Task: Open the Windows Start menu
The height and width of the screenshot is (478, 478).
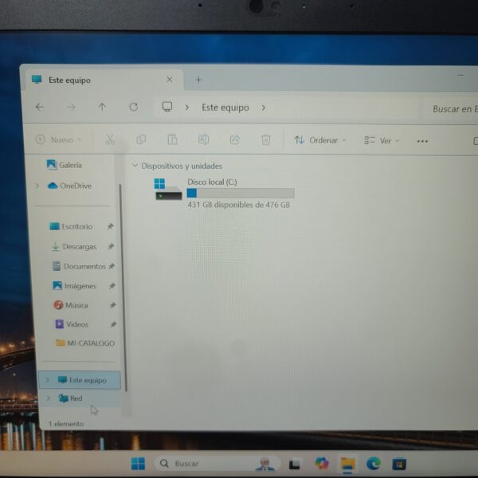Action: point(138,464)
